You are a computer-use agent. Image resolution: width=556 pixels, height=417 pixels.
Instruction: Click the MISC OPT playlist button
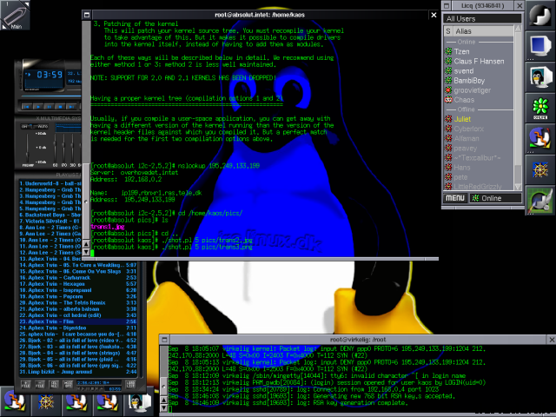68,384
